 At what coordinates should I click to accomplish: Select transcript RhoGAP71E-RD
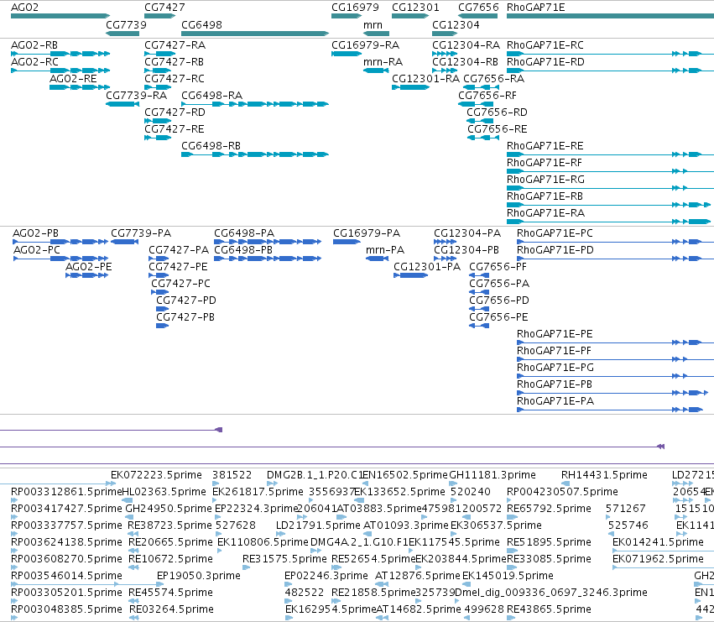point(545,62)
